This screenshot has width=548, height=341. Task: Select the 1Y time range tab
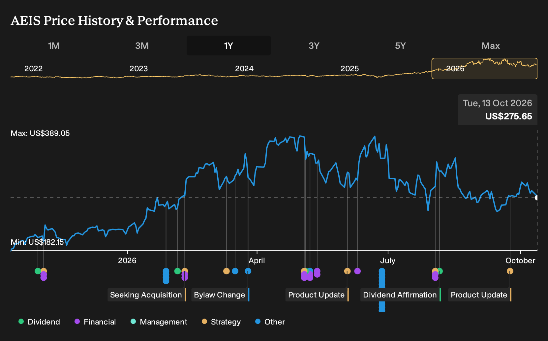[x=229, y=46]
